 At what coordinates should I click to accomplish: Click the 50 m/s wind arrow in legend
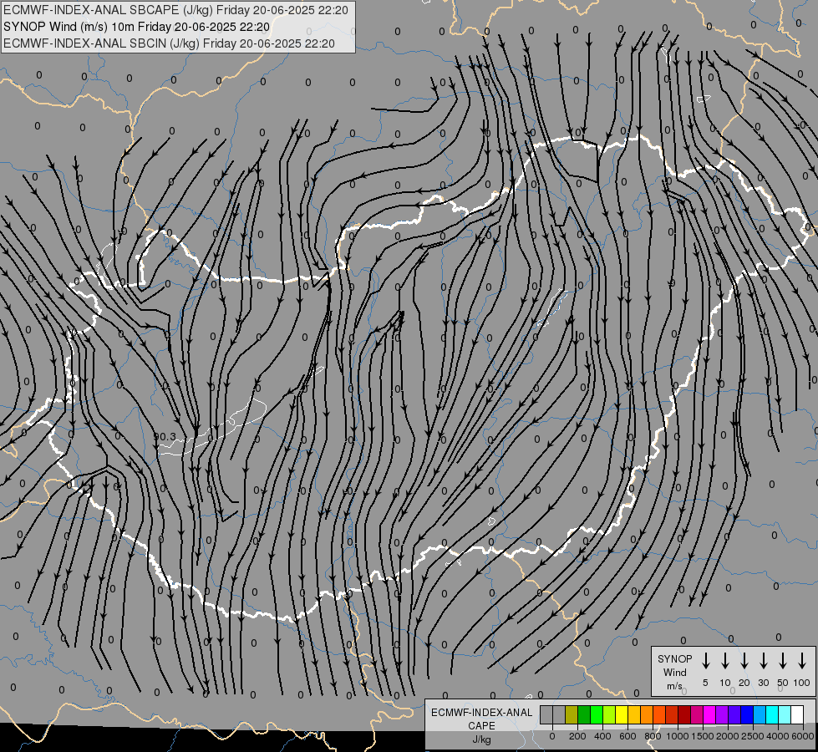click(783, 661)
